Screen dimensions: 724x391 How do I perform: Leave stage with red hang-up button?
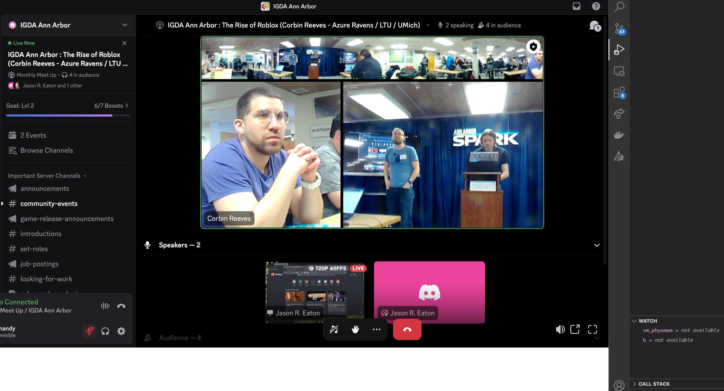pos(407,329)
